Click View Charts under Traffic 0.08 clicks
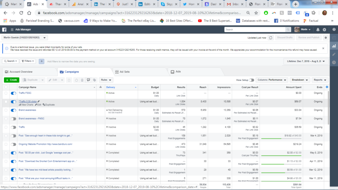 click(x=26, y=105)
